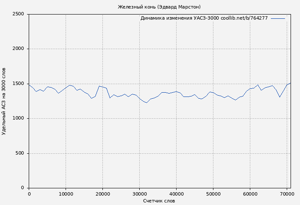This screenshot has height=205, width=300.
Task: Click the 70000 x-axis tick label
Action: [287, 194]
